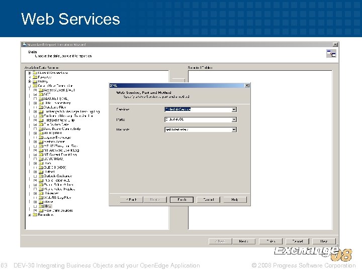Viewport: 362px width, 271px height.
Task: Click the ADO.NET (XML) folder icon
Action: click(x=41, y=99)
